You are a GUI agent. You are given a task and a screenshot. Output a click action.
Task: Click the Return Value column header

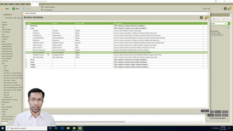point(94,23)
